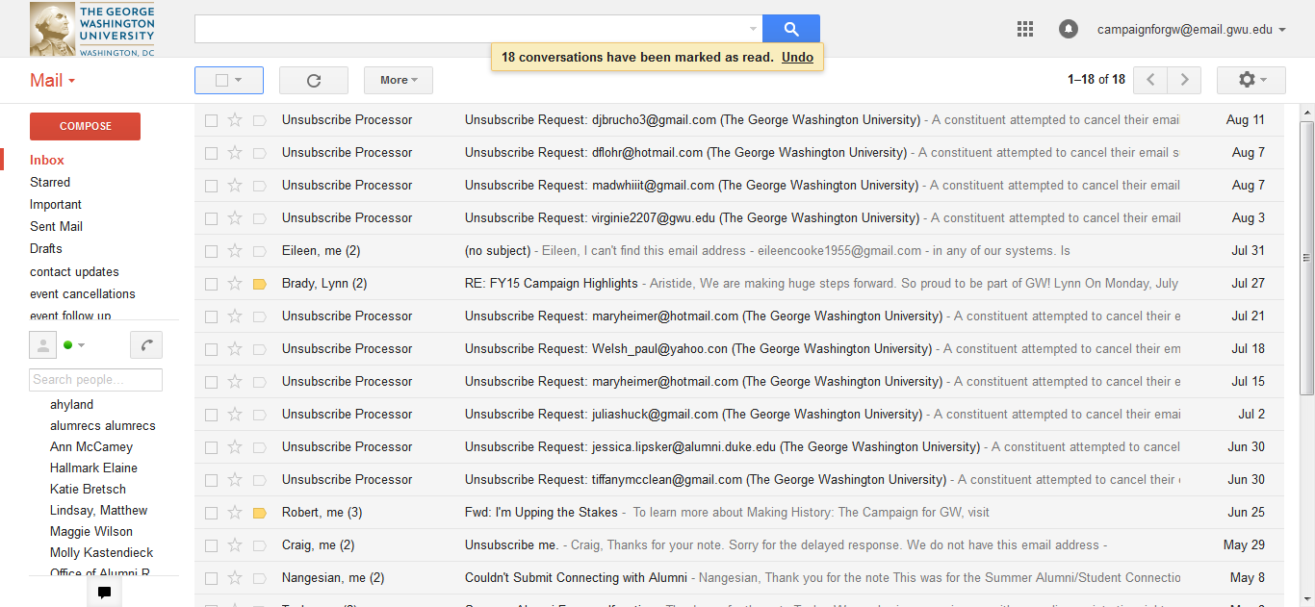Viewport: 1315px width, 607px height.
Task: Open the Inbox folder
Action: 47,161
